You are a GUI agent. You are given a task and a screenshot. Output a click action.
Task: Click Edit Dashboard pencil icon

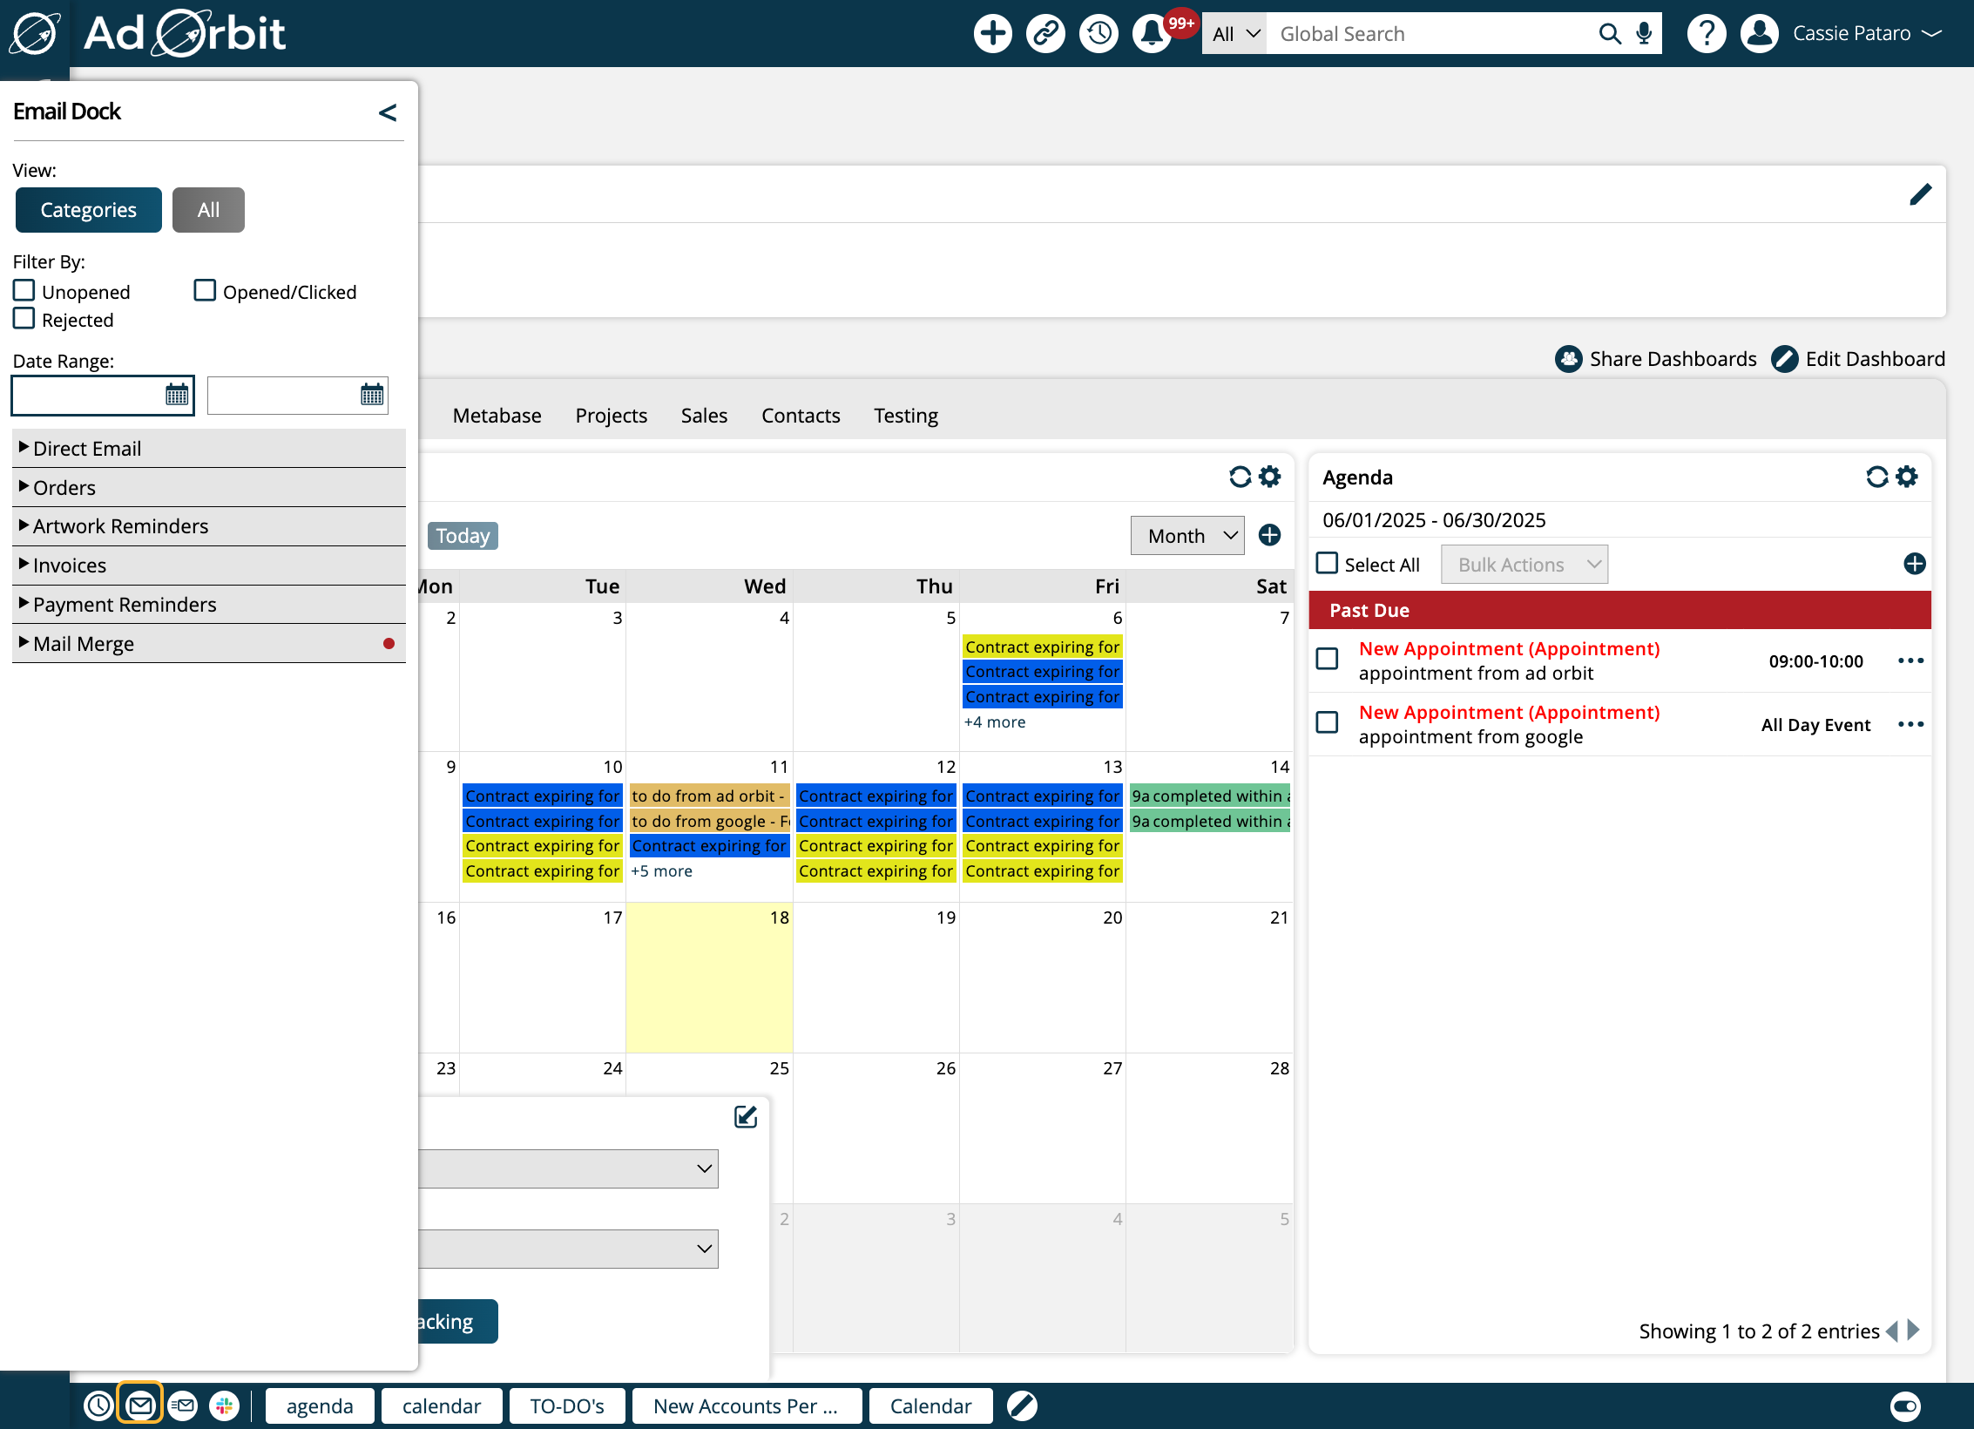pyautogui.click(x=1785, y=359)
